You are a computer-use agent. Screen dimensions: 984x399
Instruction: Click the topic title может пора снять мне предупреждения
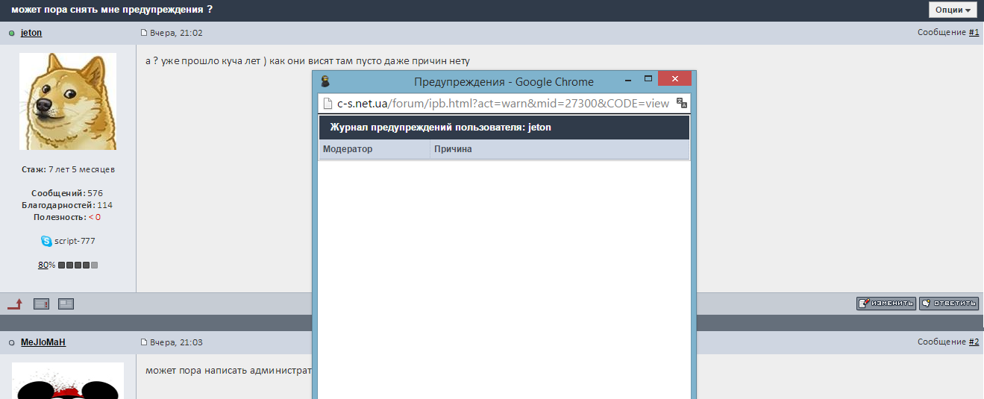pos(112,9)
